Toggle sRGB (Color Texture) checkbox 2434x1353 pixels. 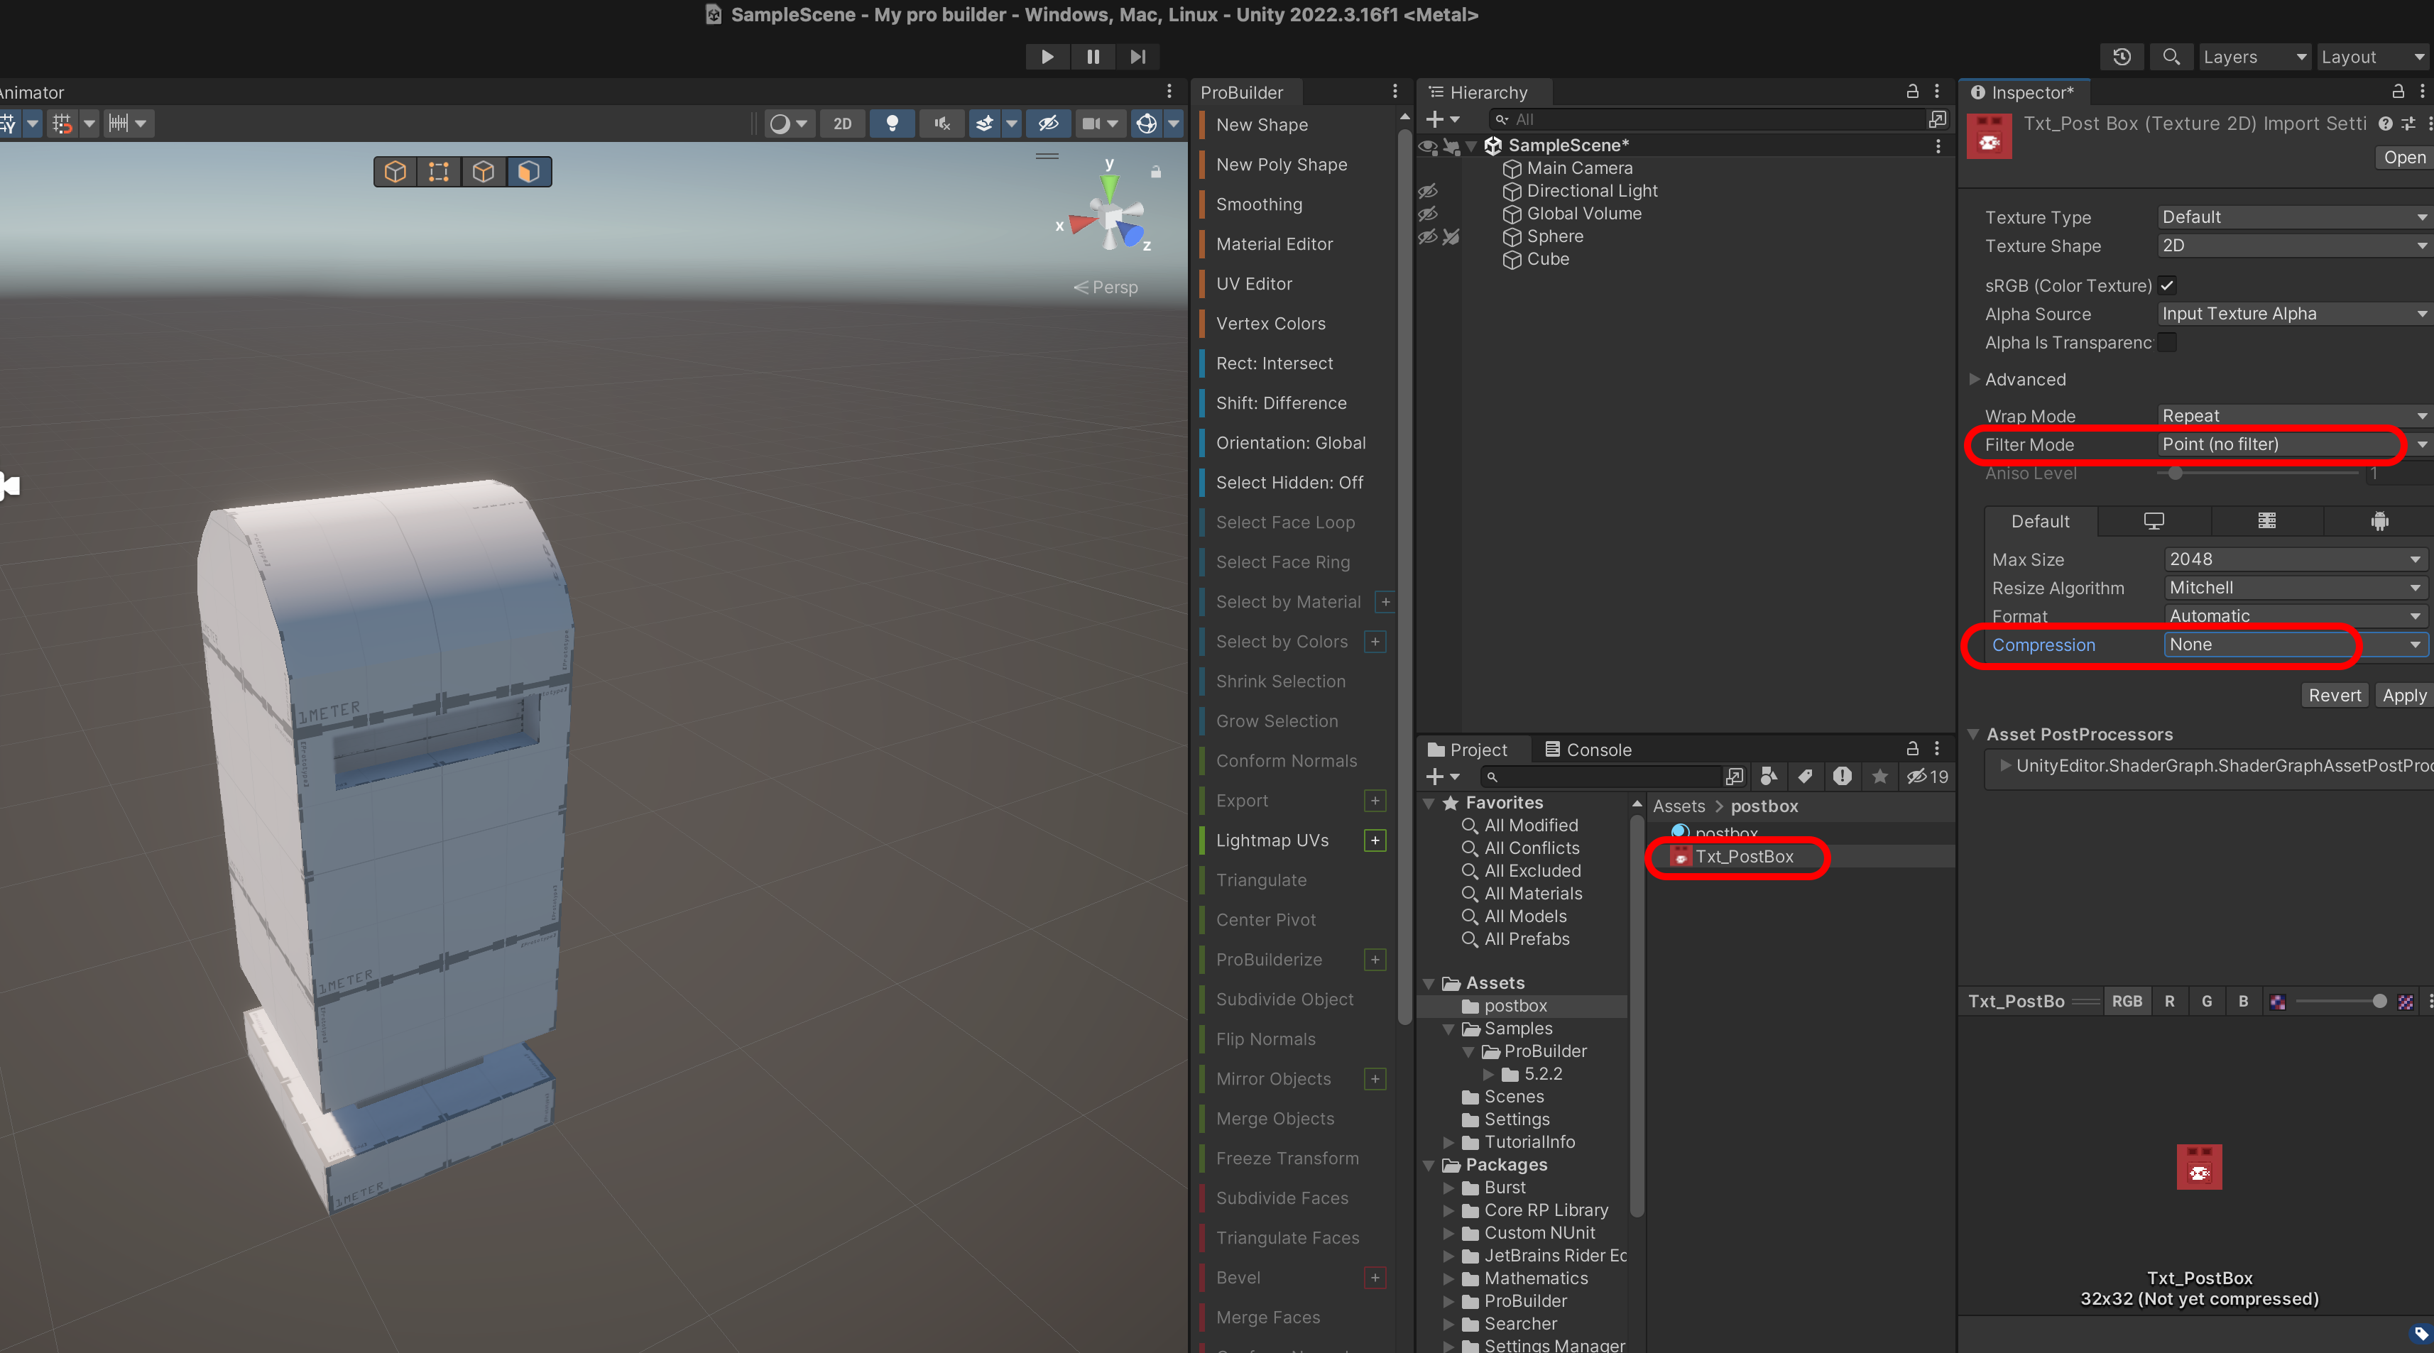click(x=2168, y=285)
